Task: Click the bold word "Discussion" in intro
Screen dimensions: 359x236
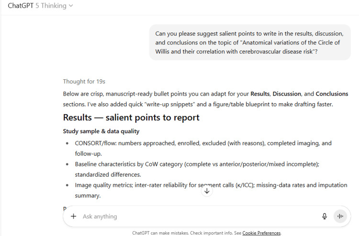Action: (287, 94)
